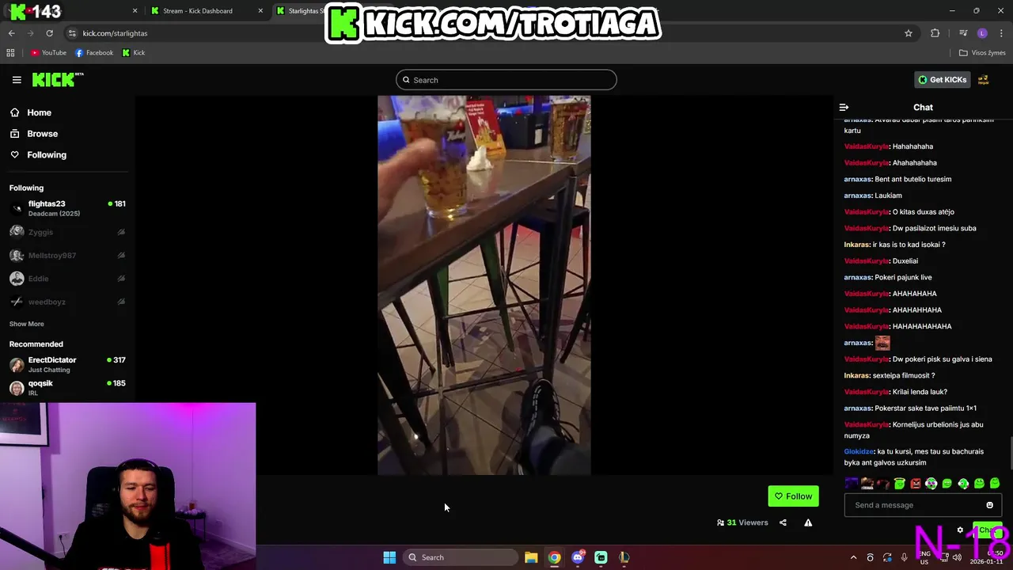
Task: Click the microphone tray icon
Action: click(x=904, y=557)
